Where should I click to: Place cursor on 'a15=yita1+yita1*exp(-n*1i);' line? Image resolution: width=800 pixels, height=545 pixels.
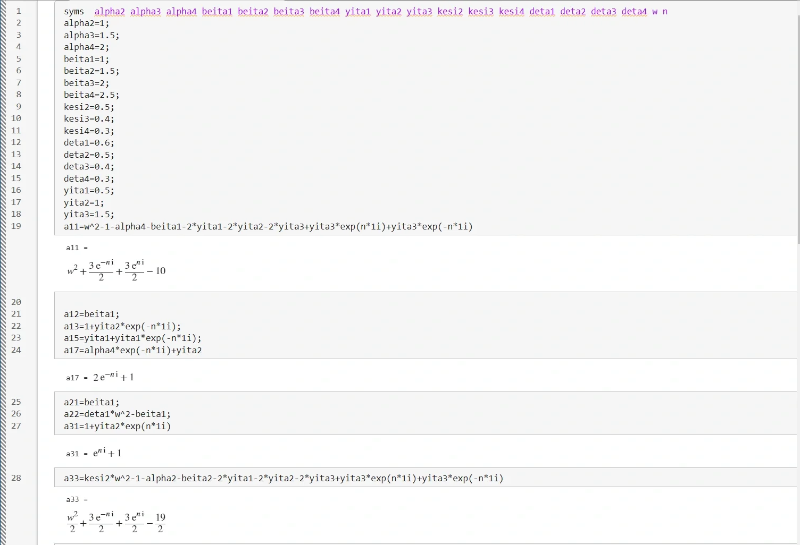pos(132,338)
